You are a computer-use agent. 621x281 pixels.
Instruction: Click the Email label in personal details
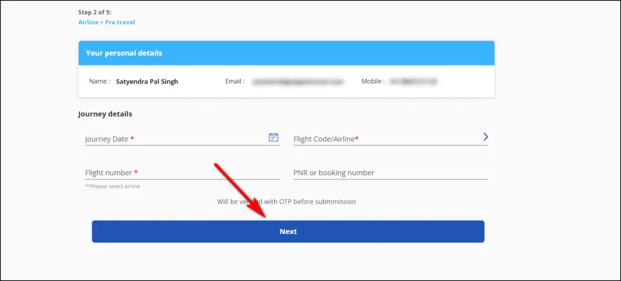[235, 82]
